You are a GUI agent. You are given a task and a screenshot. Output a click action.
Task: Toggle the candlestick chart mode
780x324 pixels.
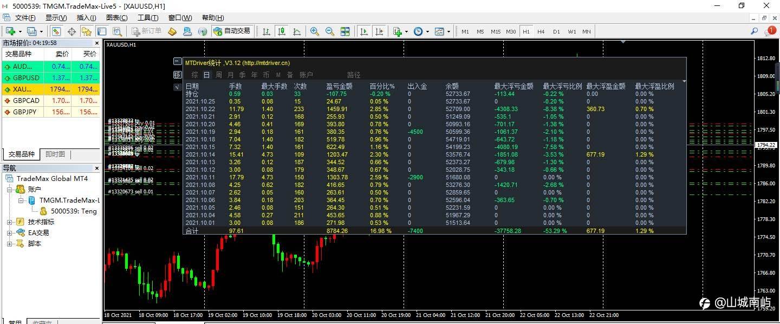[282, 31]
